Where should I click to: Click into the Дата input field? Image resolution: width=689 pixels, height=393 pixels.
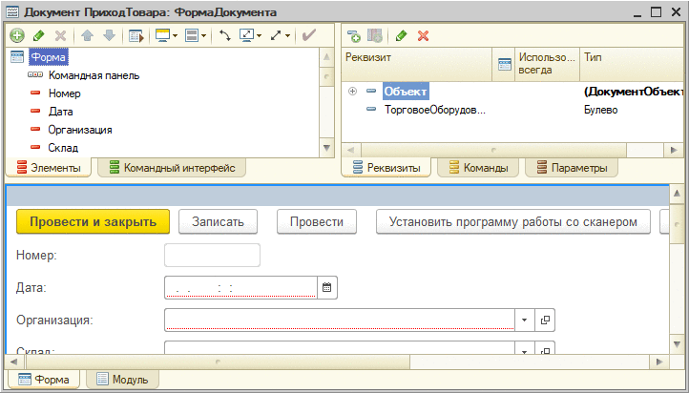point(240,288)
